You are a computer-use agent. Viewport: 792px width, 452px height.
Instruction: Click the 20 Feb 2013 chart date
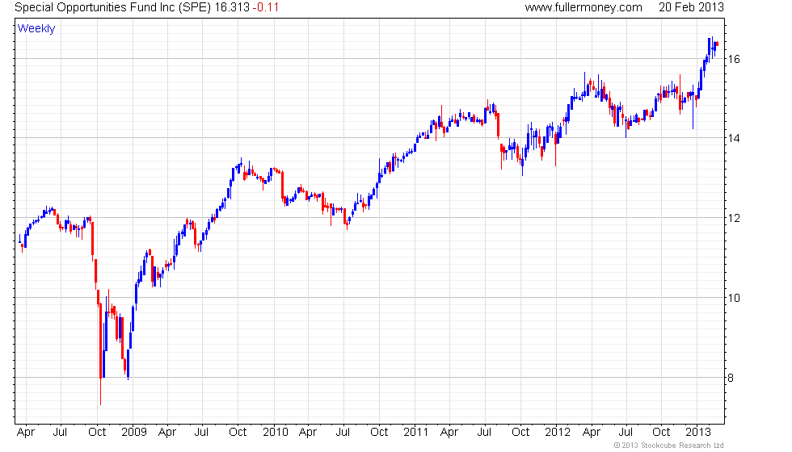click(x=692, y=7)
